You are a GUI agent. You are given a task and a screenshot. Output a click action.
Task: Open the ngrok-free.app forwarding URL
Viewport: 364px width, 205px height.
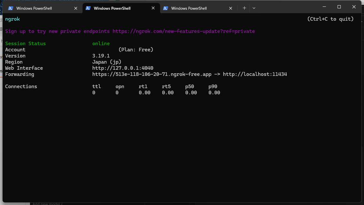point(152,74)
